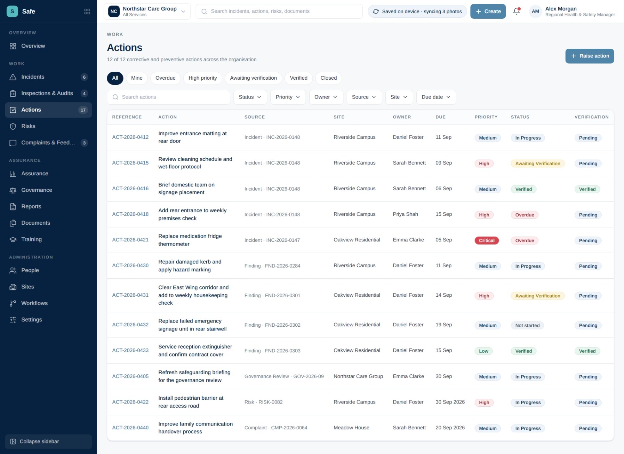Click the app grid icon beside Safe

[x=87, y=11]
